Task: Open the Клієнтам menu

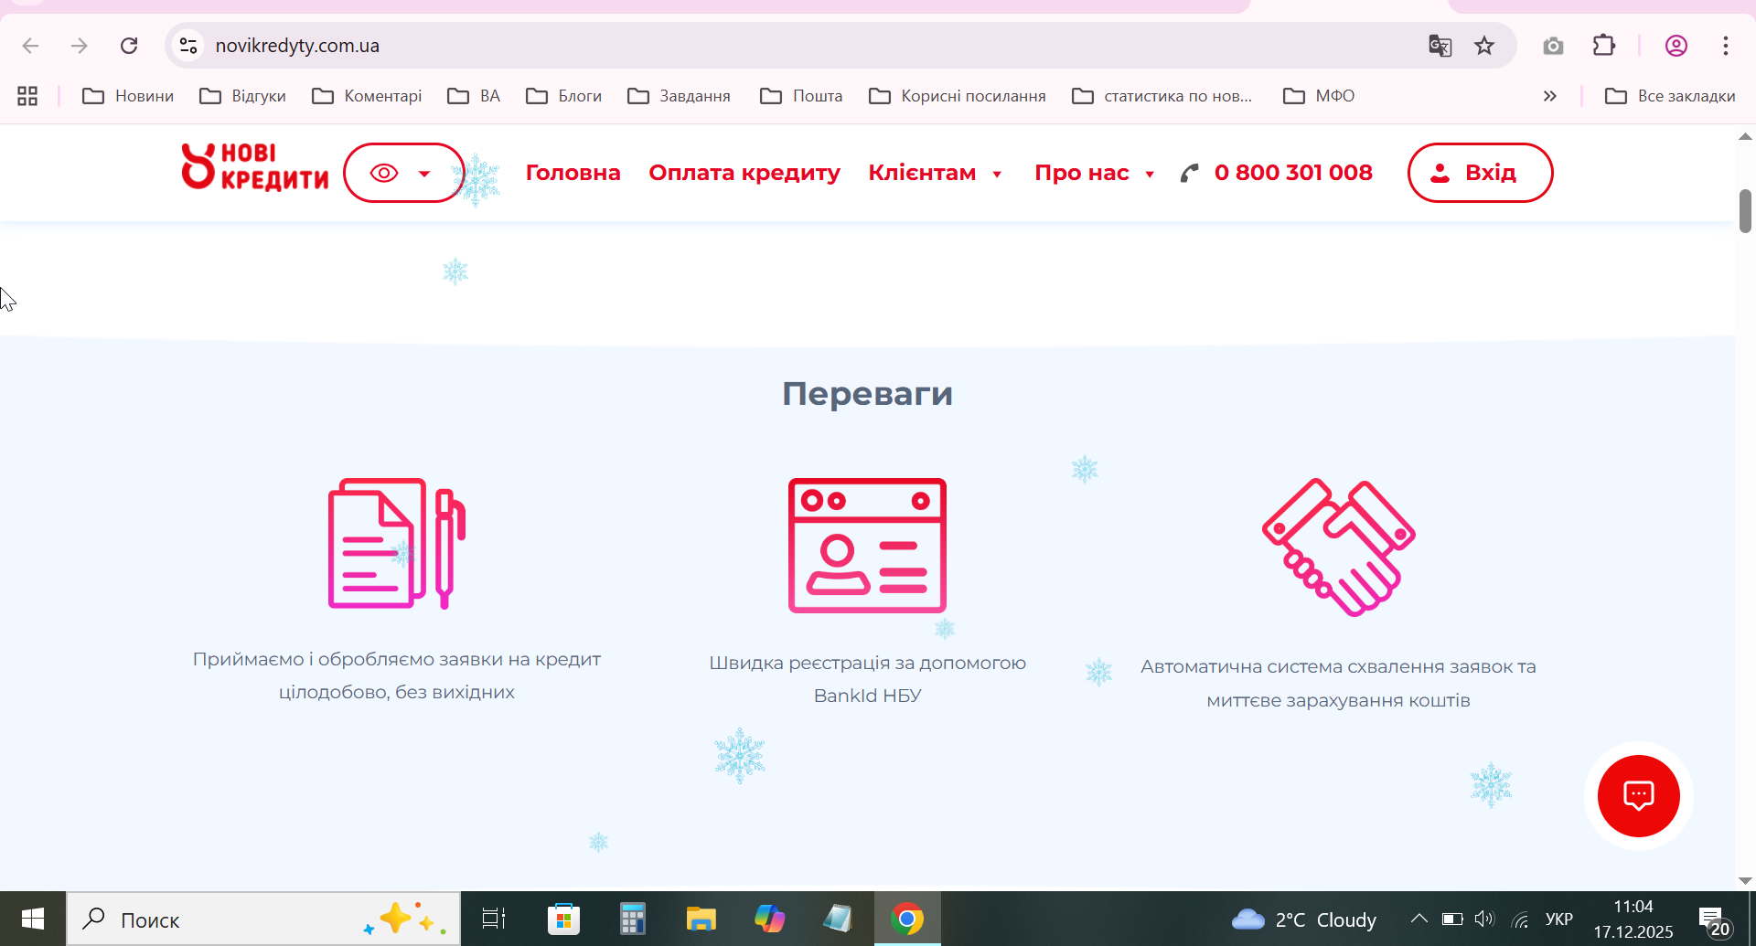Action: pos(922,173)
